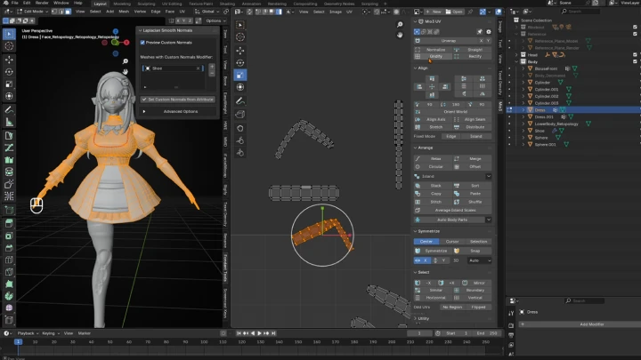Select the Move tool in 3D viewport toolbar
641x360 pixels.
coord(9,60)
